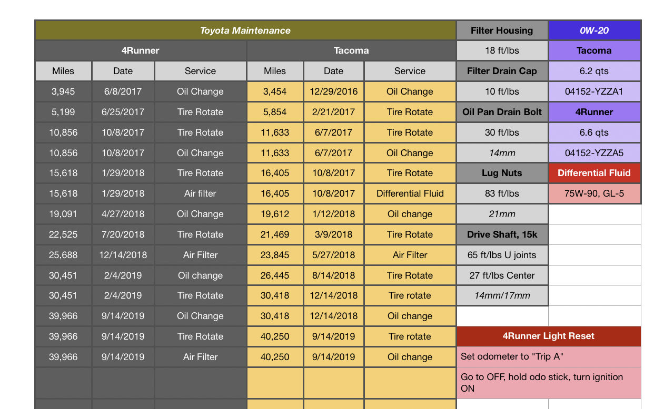Click the 2/21/2017 date cell
The image size is (654, 409).
(334, 112)
